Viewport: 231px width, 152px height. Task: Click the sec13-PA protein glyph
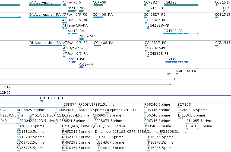coord(72,62)
